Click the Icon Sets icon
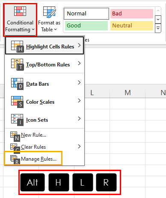The height and width of the screenshot is (198, 166). point(18,120)
